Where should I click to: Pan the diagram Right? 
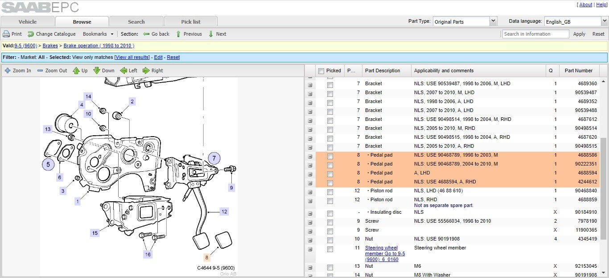152,71
